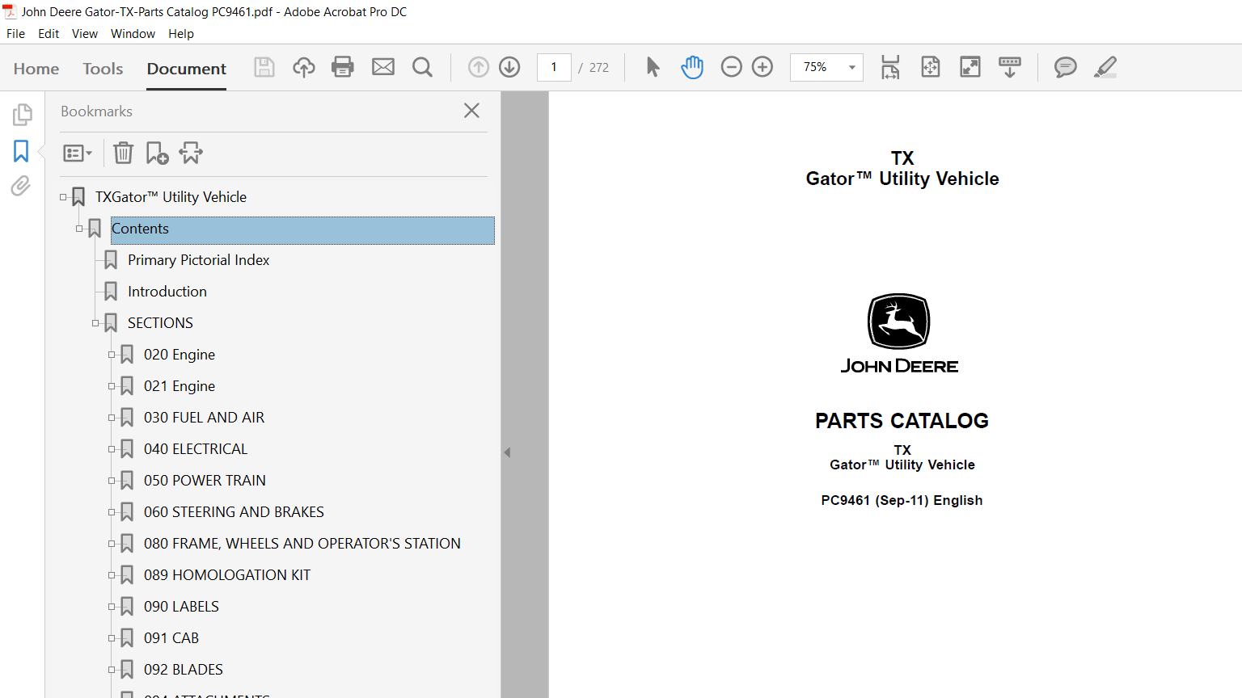Switch to the Tools tab
The width and height of the screenshot is (1242, 698).
click(103, 69)
